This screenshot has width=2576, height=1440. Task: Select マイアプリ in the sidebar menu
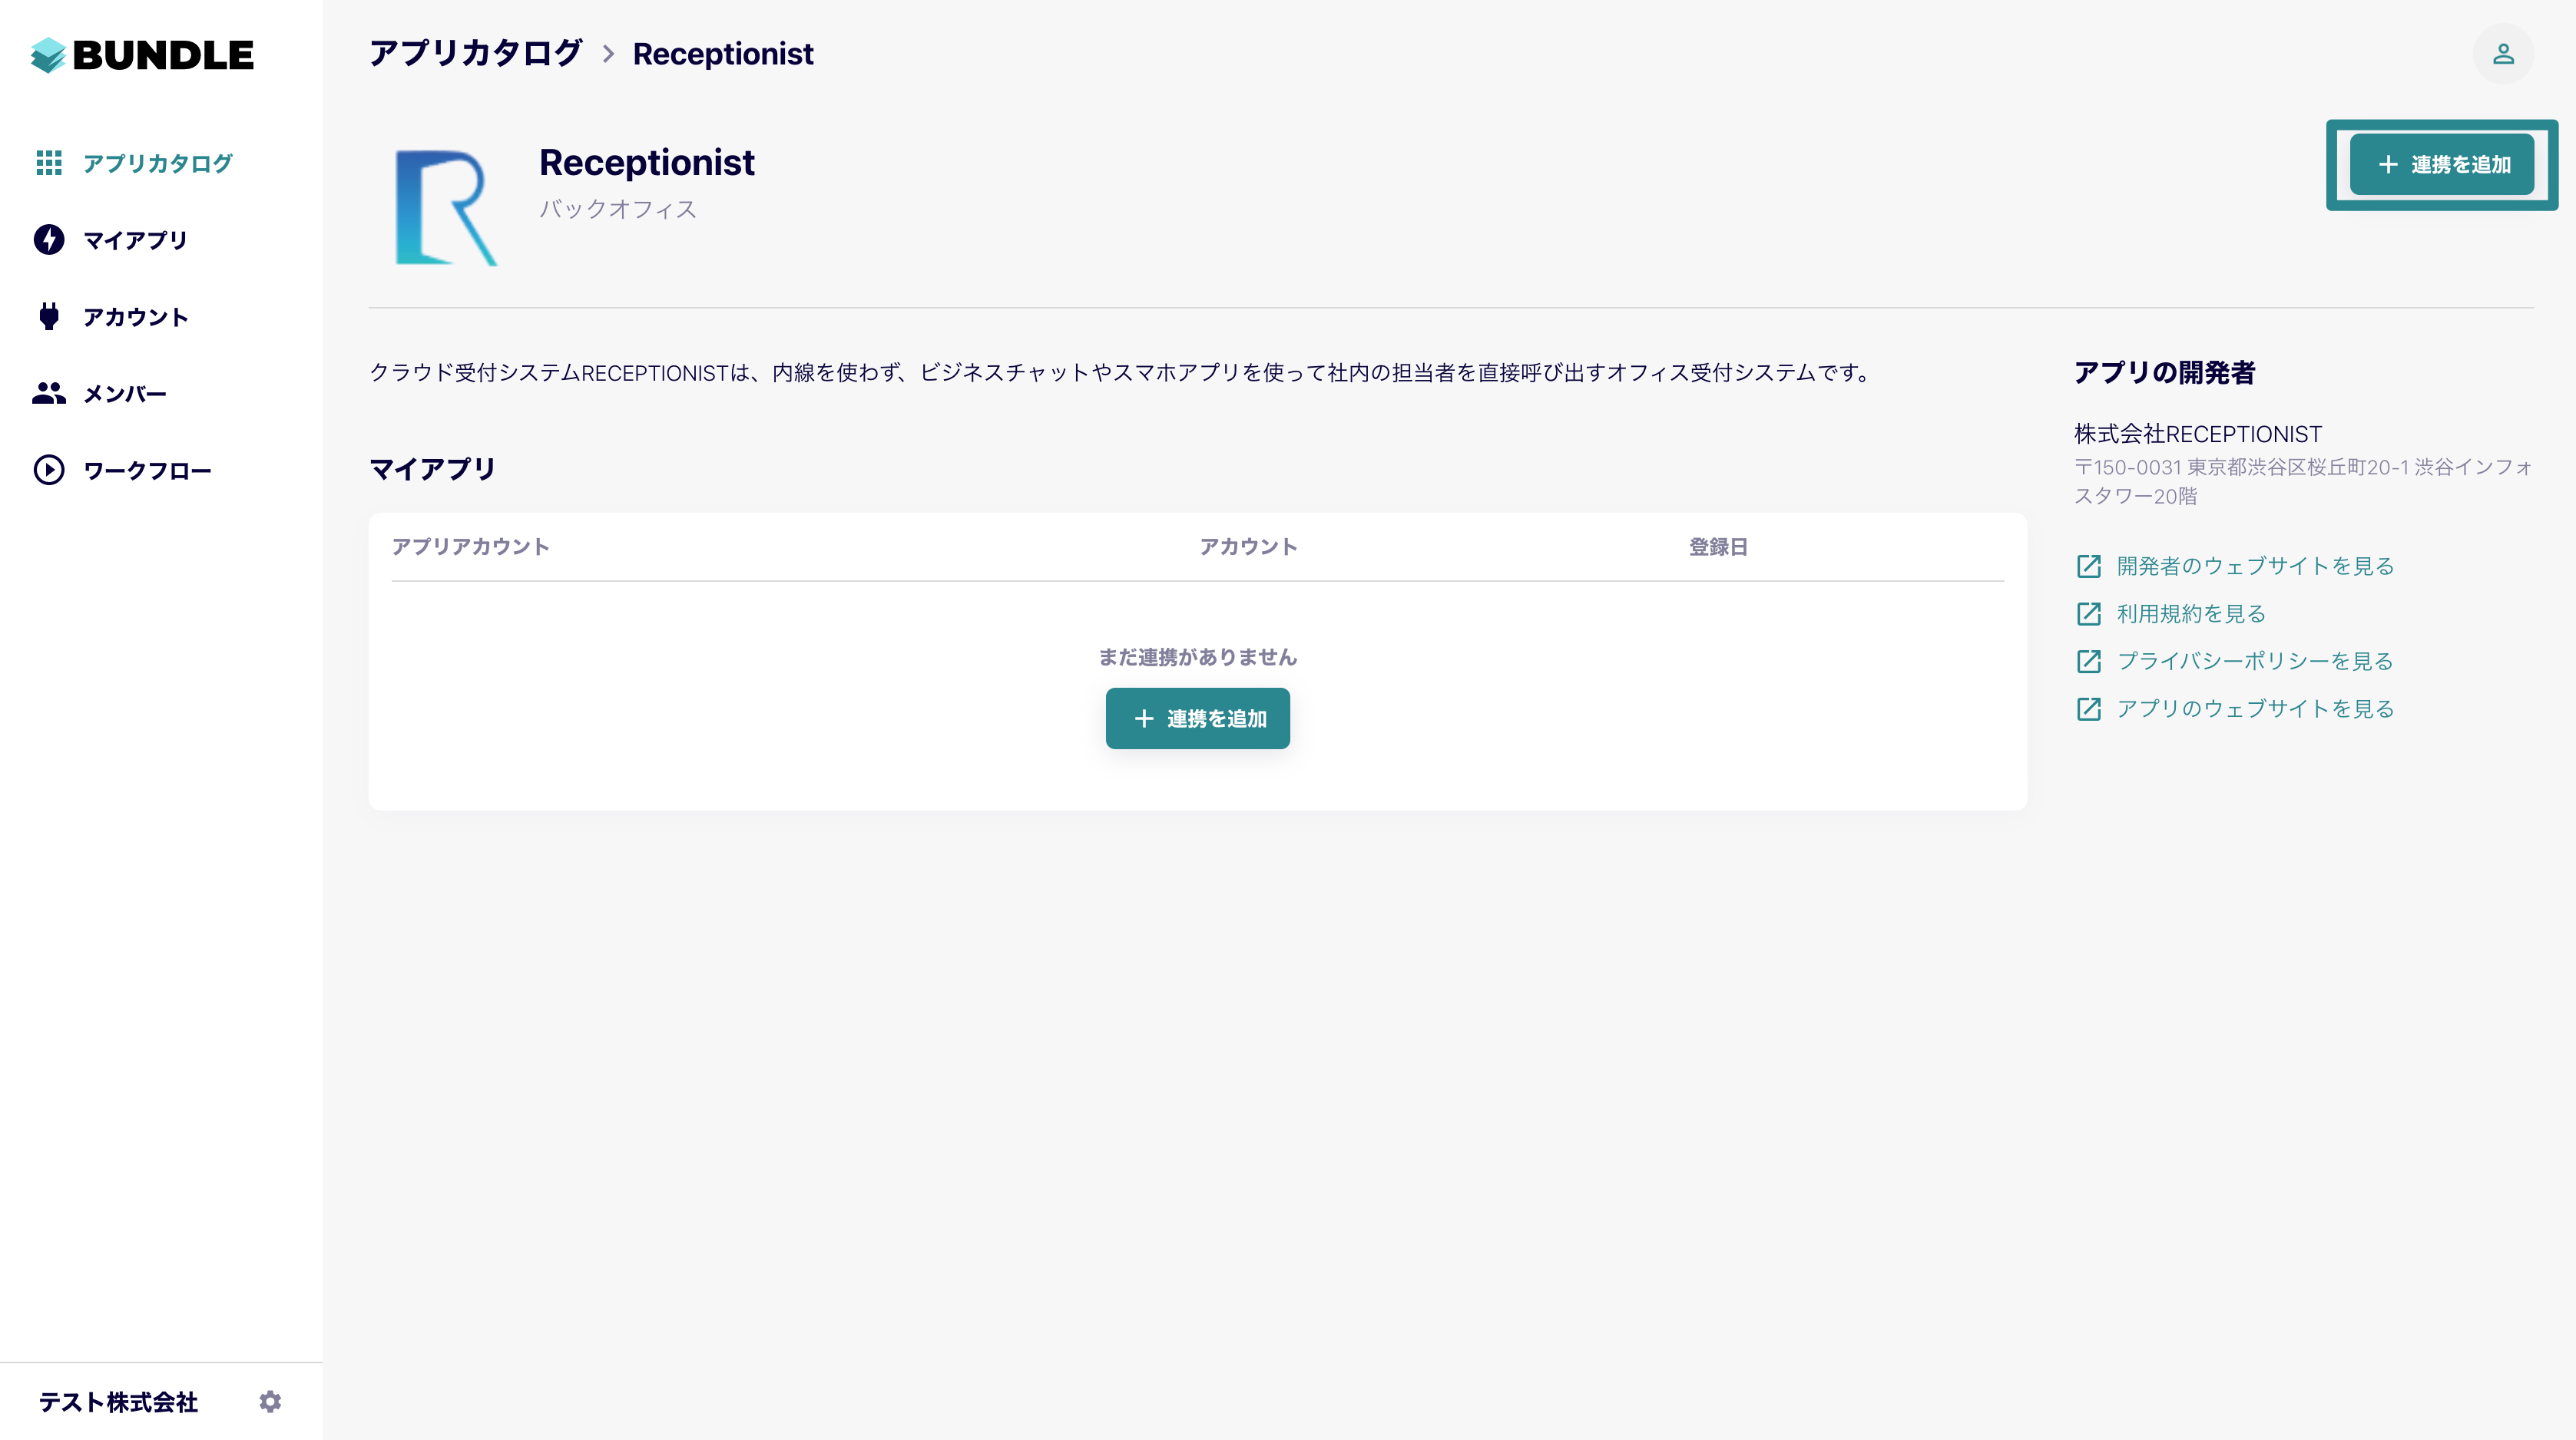(135, 239)
